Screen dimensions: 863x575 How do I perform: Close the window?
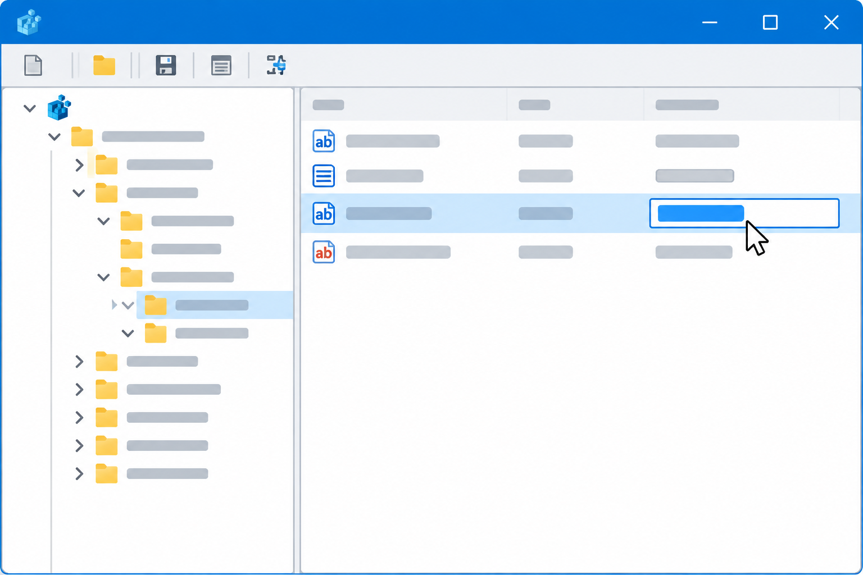[832, 22]
